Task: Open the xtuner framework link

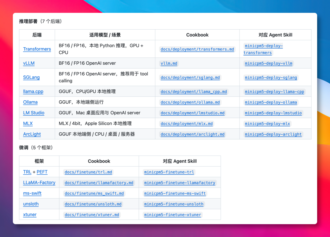Action: point(30,214)
